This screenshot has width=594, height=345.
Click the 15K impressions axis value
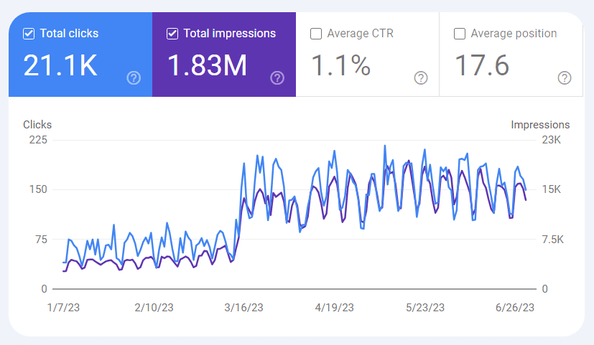point(551,189)
